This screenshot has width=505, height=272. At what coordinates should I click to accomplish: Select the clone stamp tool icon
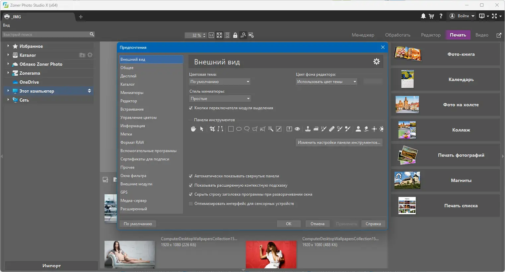pos(308,129)
